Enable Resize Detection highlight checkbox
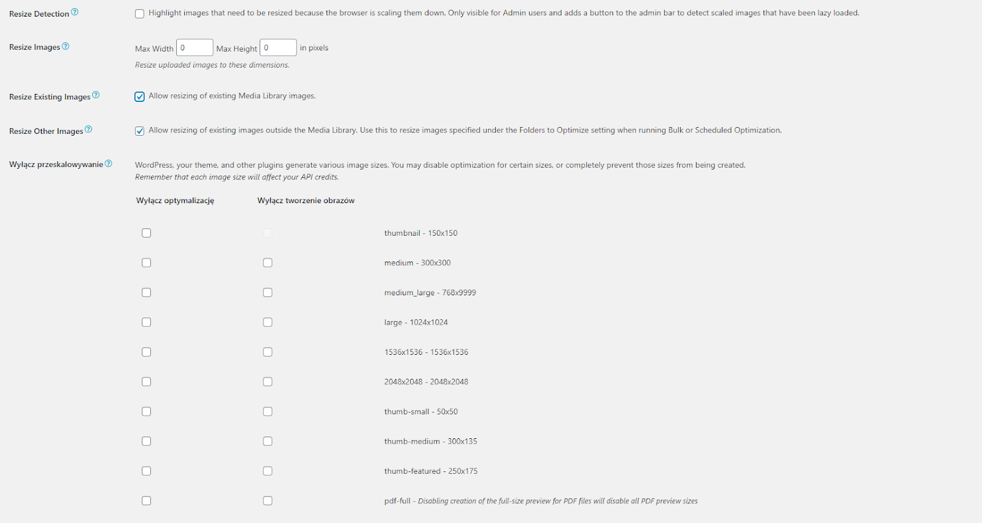Viewport: 982px width, 523px height. coord(140,14)
